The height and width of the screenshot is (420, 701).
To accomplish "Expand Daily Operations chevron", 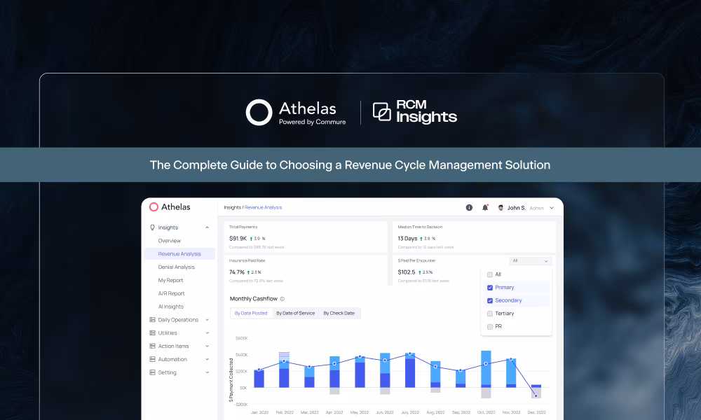I will click(207, 320).
